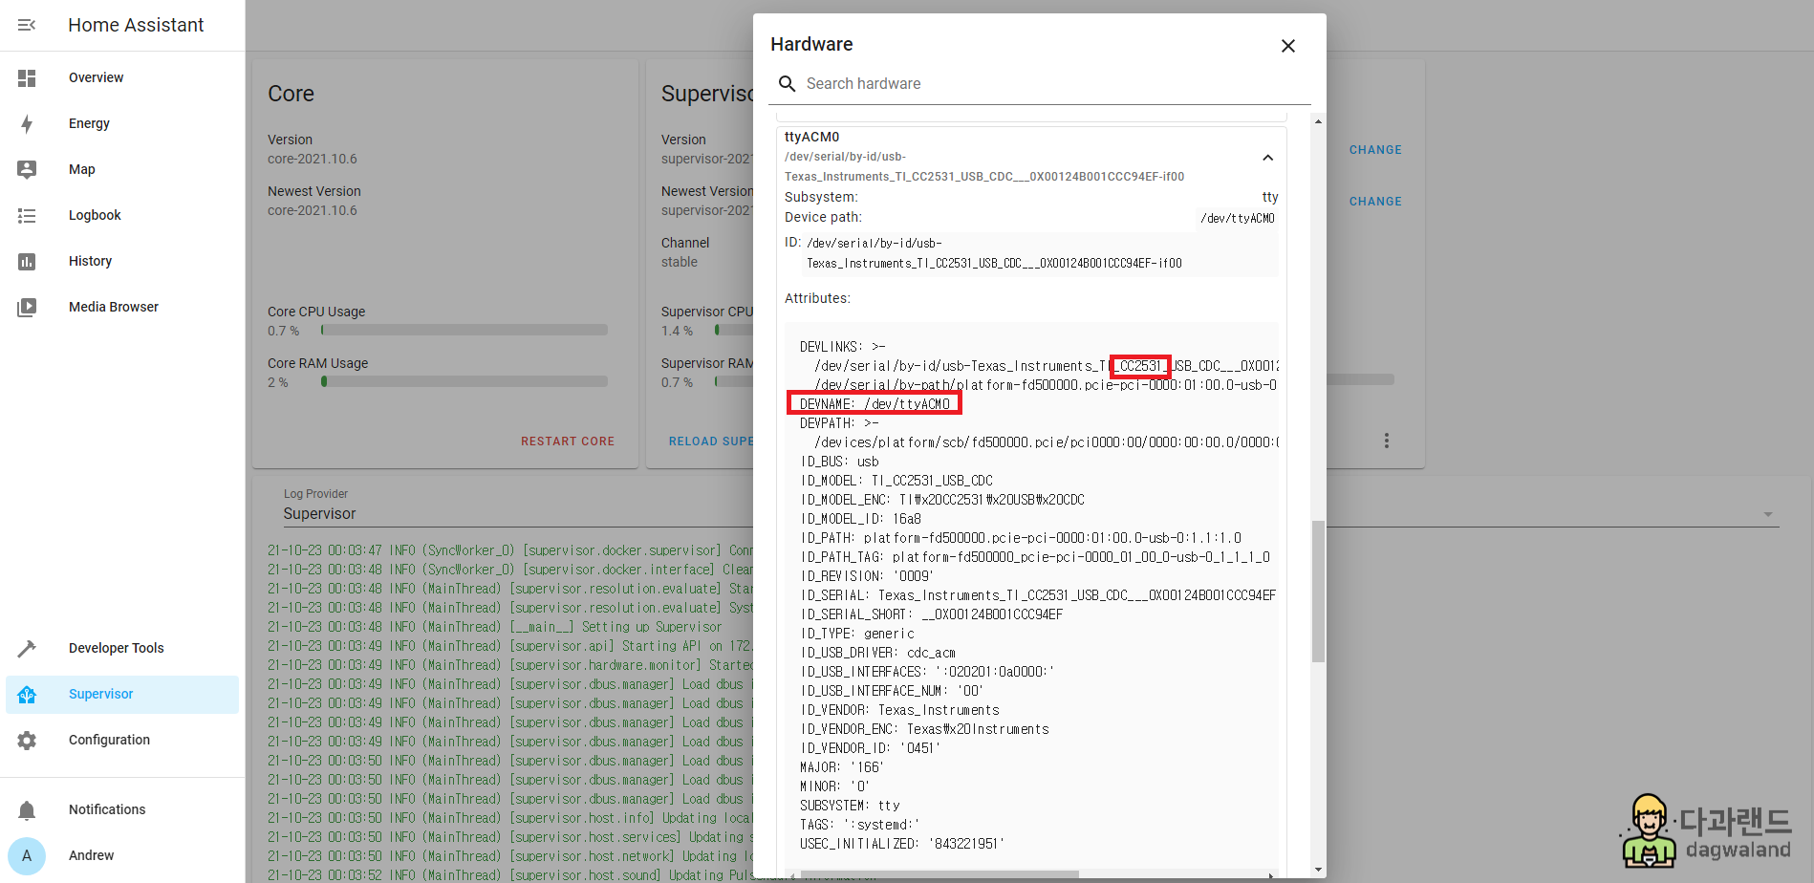Open the Energy lightning icon
This screenshot has height=883, width=1814.
click(x=27, y=124)
